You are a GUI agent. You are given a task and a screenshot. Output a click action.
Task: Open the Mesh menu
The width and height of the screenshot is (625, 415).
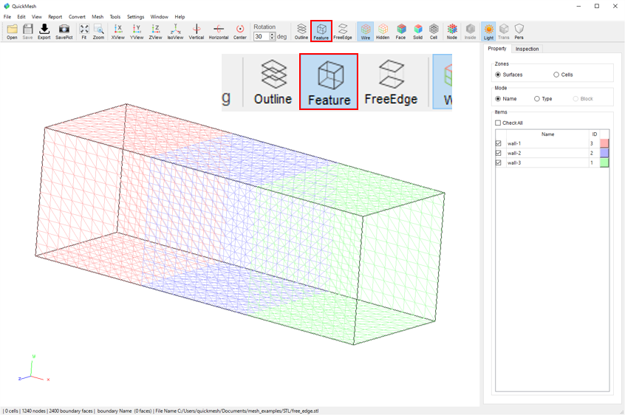[x=98, y=17]
